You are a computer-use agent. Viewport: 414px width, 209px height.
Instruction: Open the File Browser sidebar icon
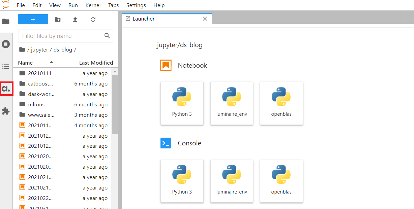pos(6,22)
